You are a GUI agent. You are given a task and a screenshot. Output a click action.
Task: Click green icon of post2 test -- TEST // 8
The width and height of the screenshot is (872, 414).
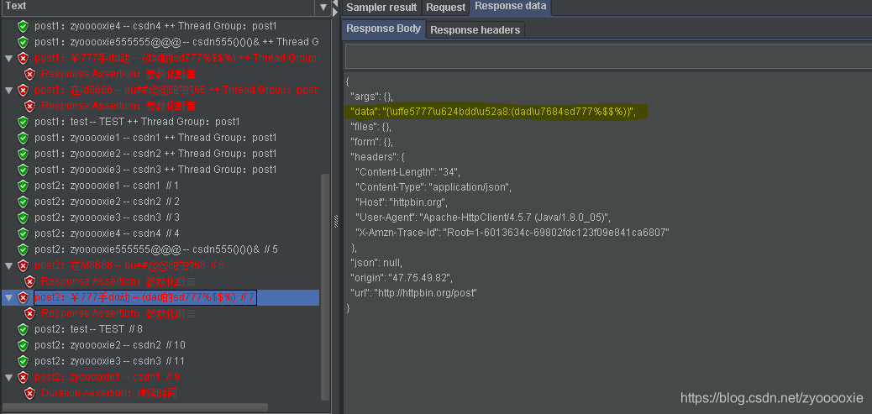click(23, 329)
